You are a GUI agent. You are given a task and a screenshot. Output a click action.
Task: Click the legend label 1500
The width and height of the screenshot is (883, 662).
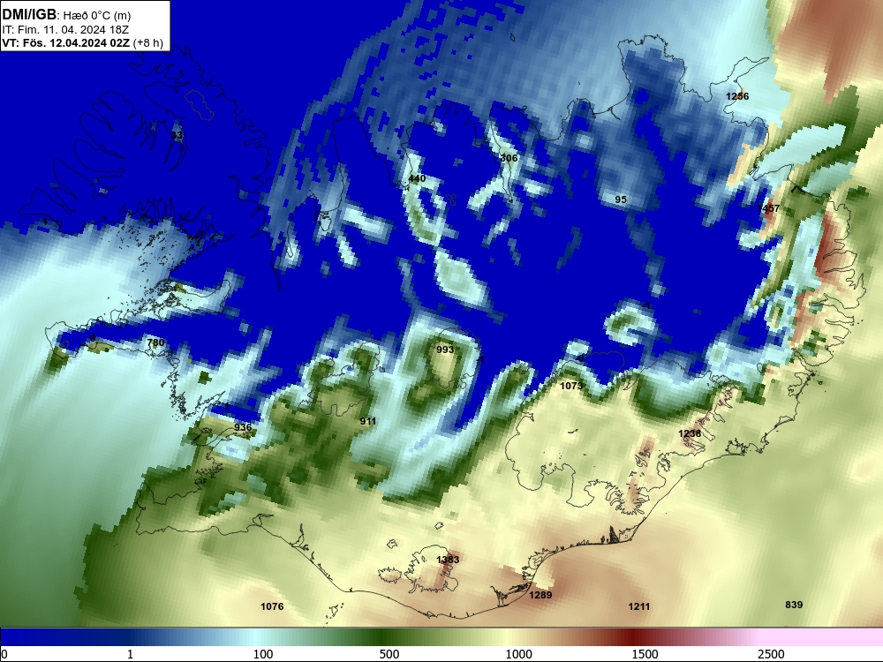[x=645, y=654]
